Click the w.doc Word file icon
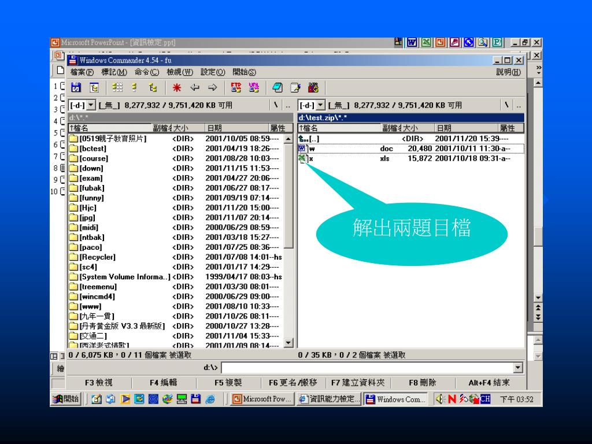The width and height of the screenshot is (592, 444). click(302, 149)
